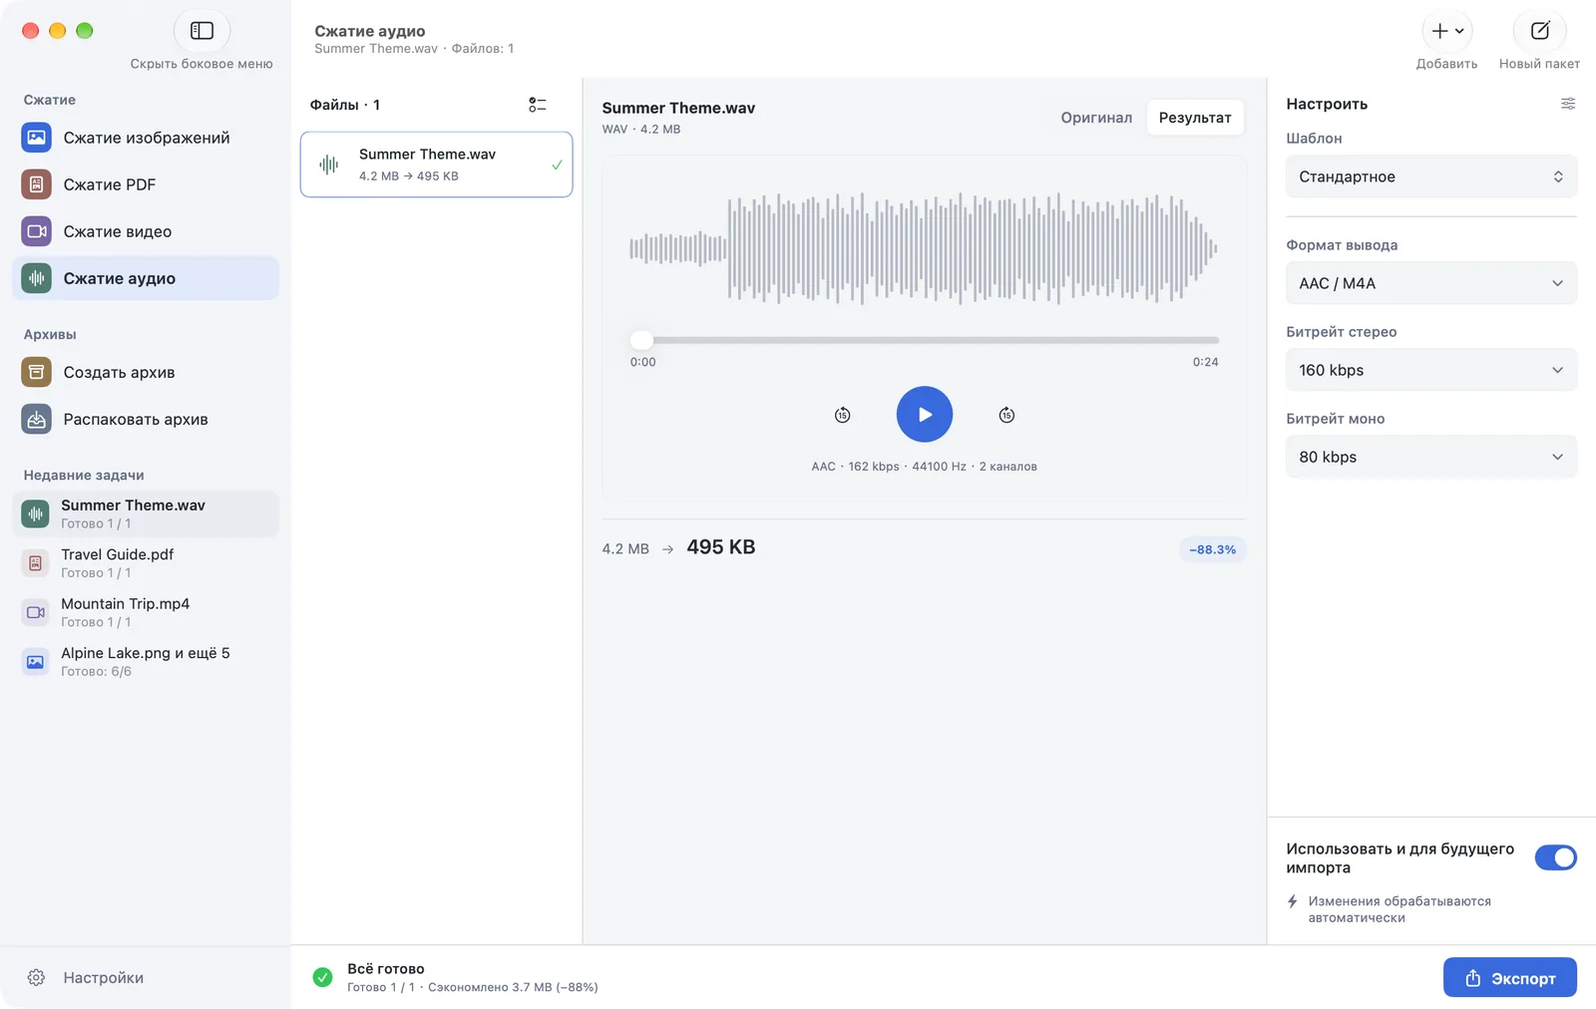Open the Шаблон dropdown set to Стандартное

(x=1431, y=176)
